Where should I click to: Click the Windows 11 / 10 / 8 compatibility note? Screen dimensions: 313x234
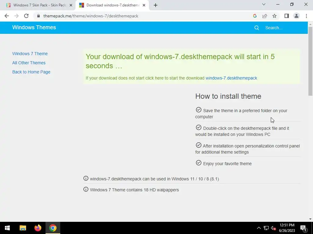point(154,179)
